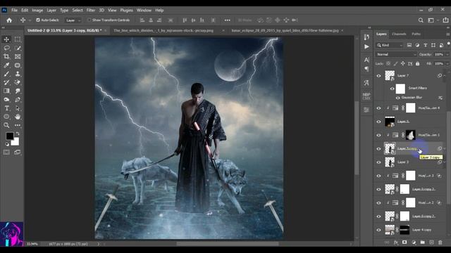Select the Eyedropper tool

pyautogui.click(x=6, y=65)
